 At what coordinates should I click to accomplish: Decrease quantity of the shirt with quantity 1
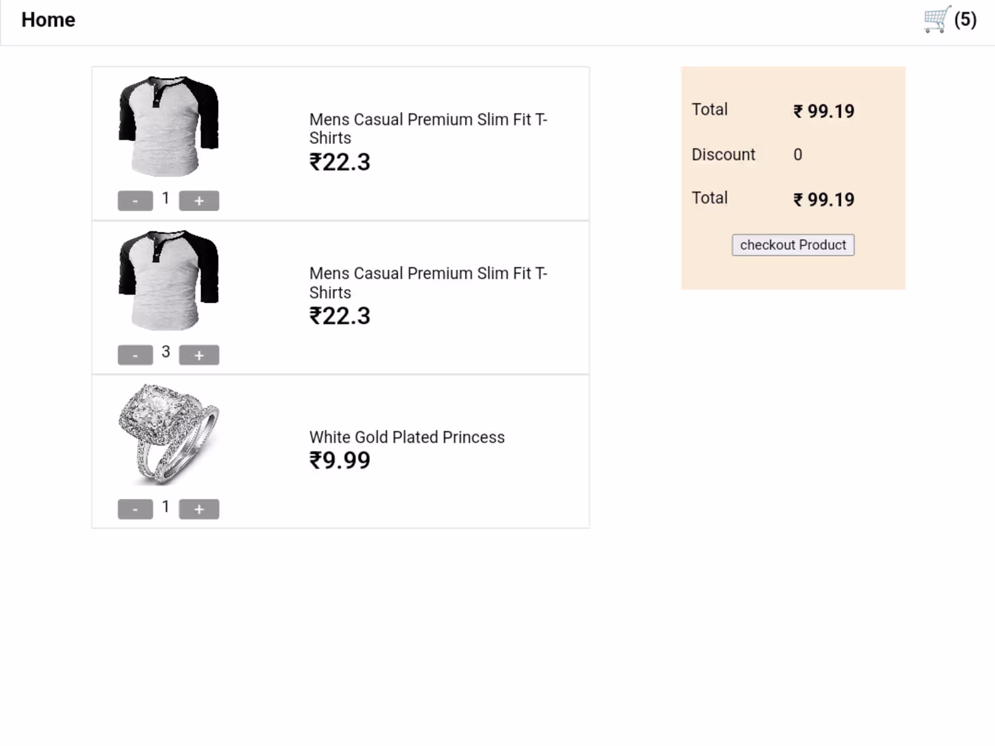click(135, 201)
